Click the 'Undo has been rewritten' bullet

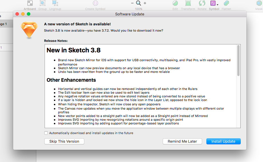point(114,72)
